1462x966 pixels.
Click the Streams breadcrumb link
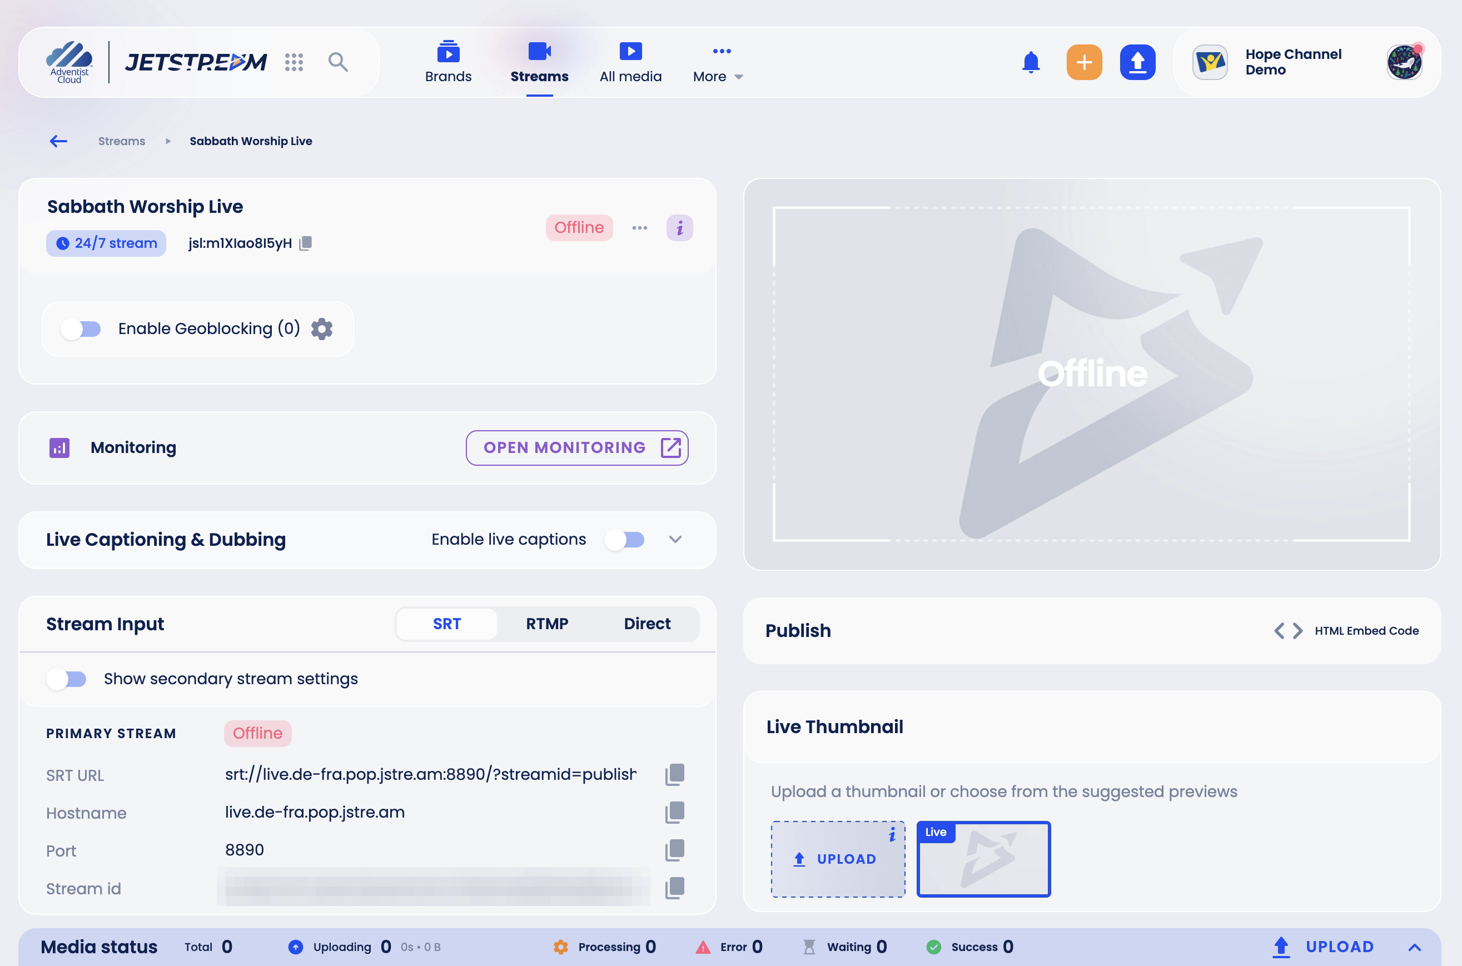point(122,141)
